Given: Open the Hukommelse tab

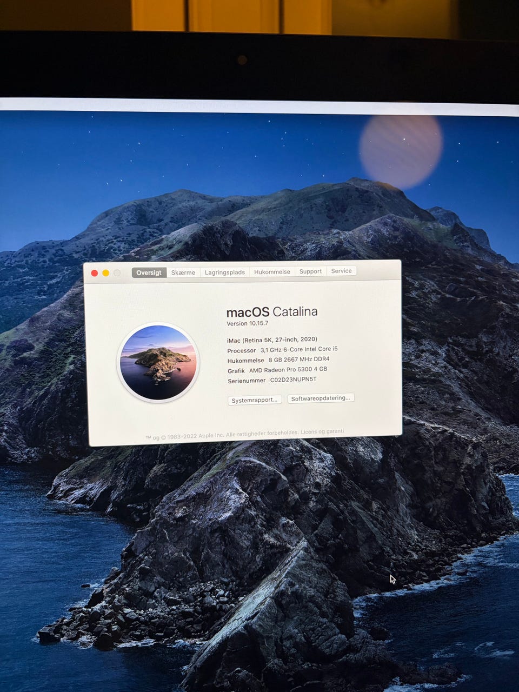Looking at the screenshot, I should (272, 272).
